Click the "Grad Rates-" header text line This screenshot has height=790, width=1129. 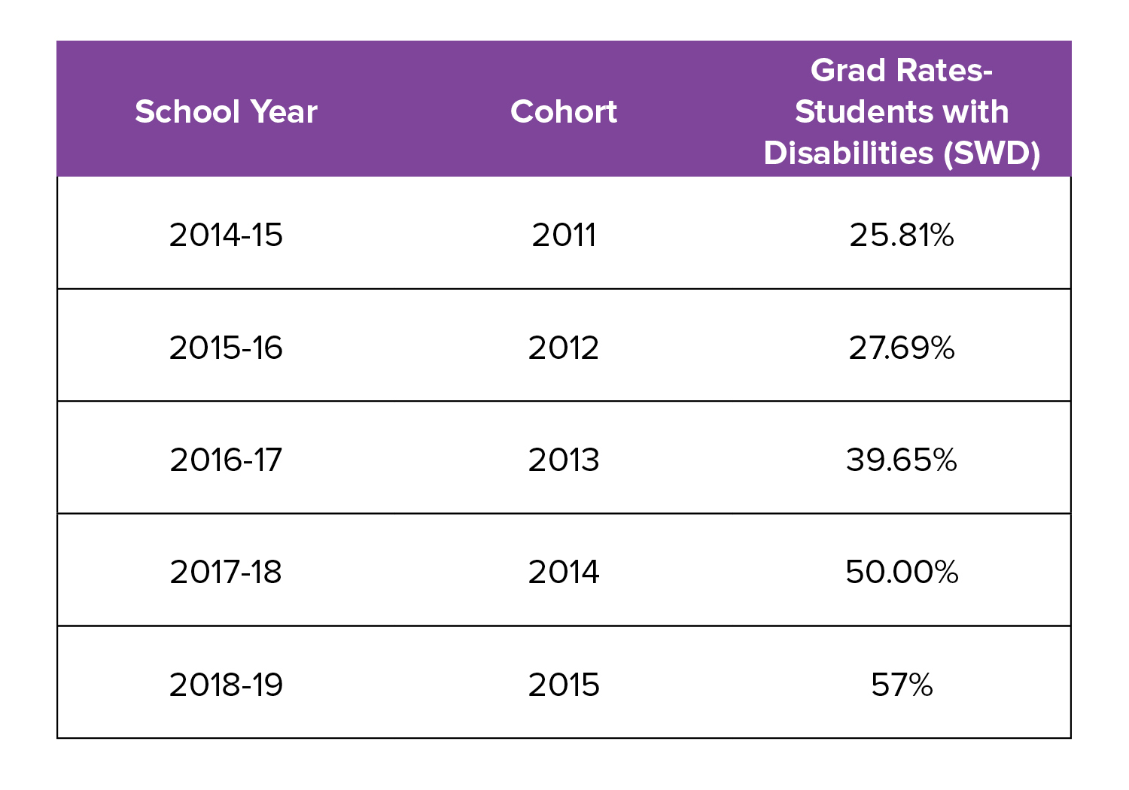(902, 71)
